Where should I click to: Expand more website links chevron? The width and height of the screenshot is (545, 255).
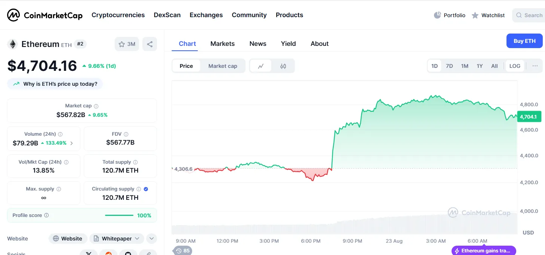(x=151, y=239)
